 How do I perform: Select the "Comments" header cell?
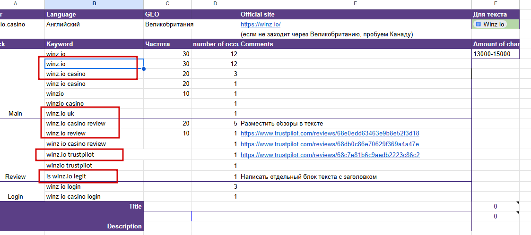(355, 44)
